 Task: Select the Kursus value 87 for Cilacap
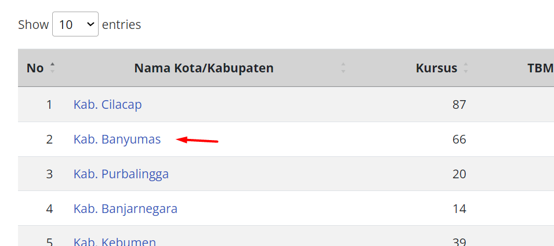[459, 105]
